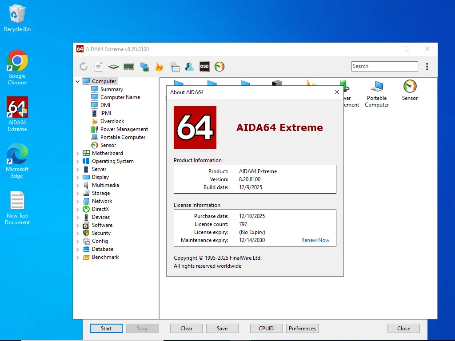Select Computer Name in the tree
455x341 pixels.
(120, 97)
